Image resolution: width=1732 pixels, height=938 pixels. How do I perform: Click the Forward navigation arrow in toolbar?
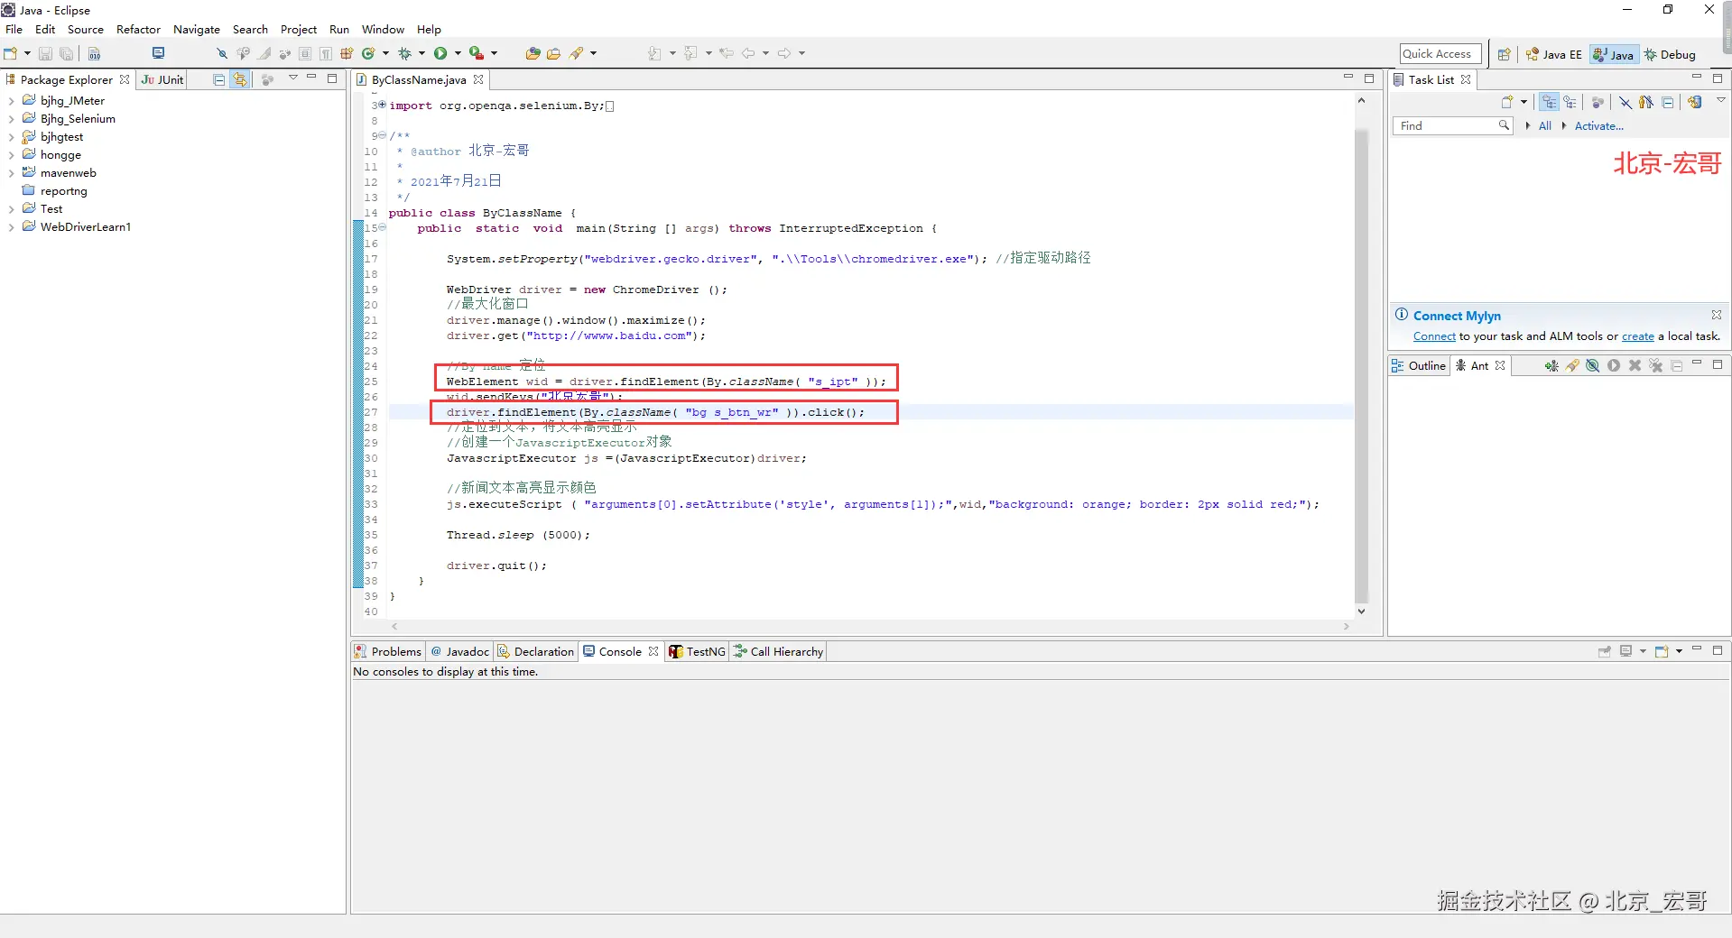[x=784, y=53]
